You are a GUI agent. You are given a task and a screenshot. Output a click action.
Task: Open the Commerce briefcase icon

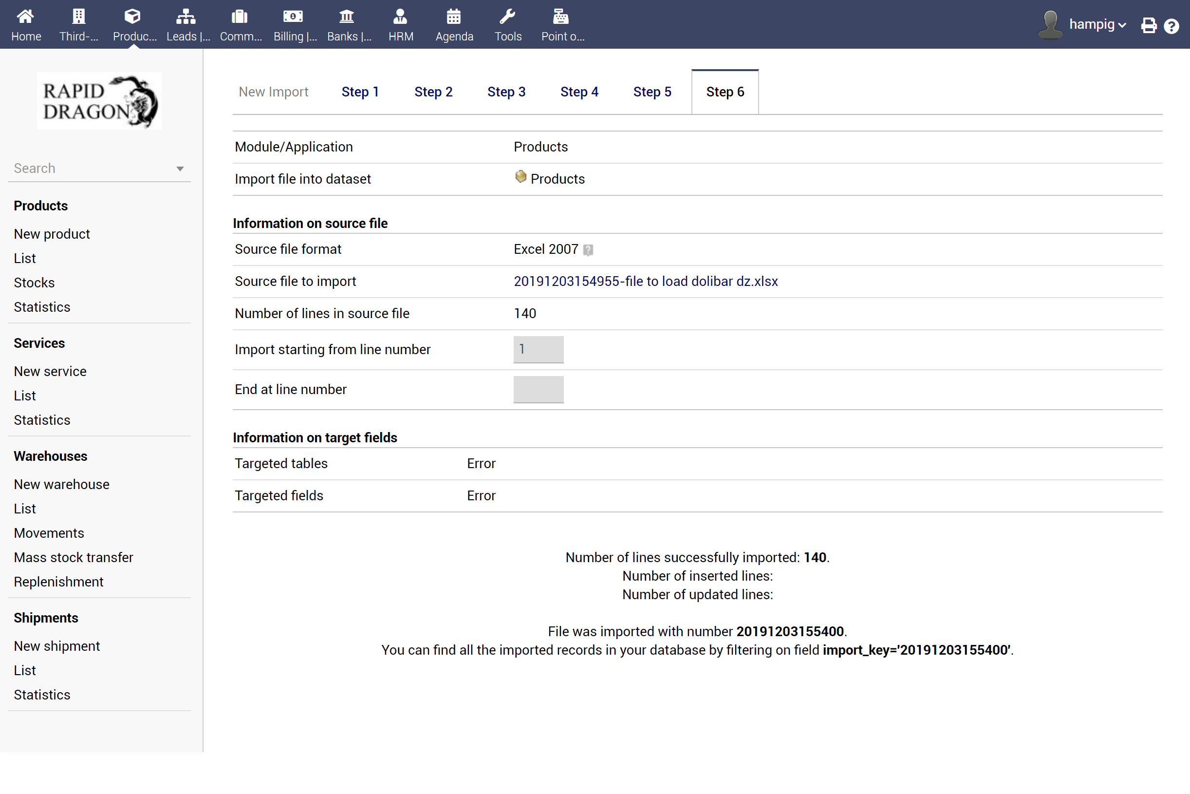[240, 17]
